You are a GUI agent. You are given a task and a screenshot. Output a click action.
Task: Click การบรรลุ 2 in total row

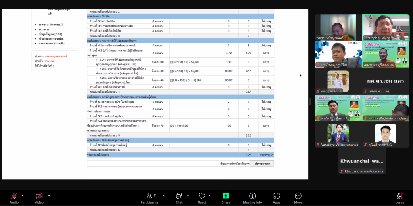pos(266,155)
